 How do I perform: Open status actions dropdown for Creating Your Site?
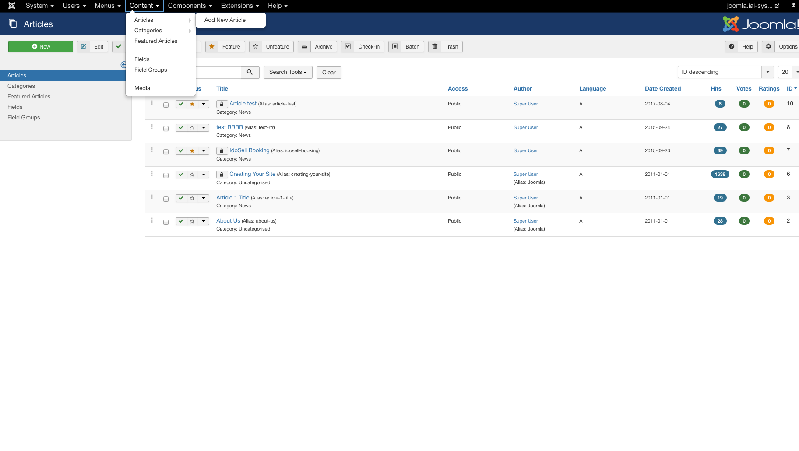(204, 175)
